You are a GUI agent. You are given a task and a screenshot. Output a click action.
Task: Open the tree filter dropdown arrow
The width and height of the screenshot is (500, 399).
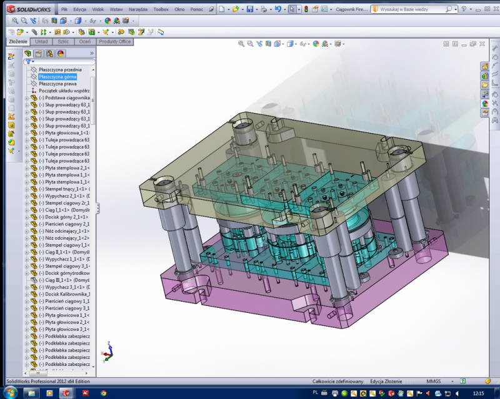[32, 62]
